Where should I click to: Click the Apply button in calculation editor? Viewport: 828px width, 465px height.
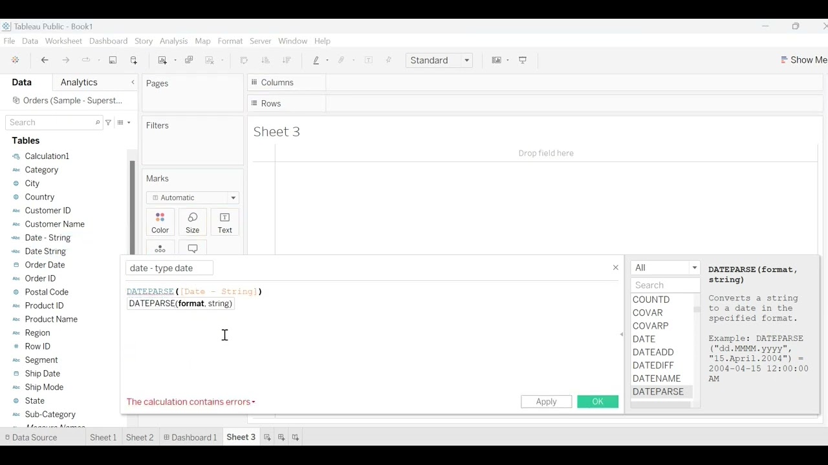pyautogui.click(x=546, y=402)
